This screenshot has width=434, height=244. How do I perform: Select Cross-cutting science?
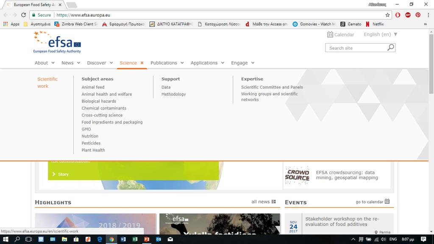(x=102, y=115)
